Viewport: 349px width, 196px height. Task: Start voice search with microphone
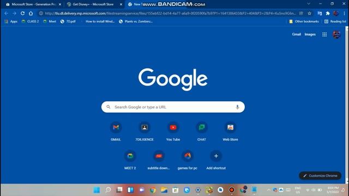tap(237, 107)
